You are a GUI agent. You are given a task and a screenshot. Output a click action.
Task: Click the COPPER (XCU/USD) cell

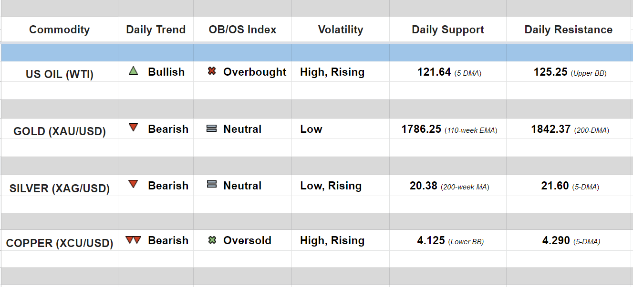60,243
